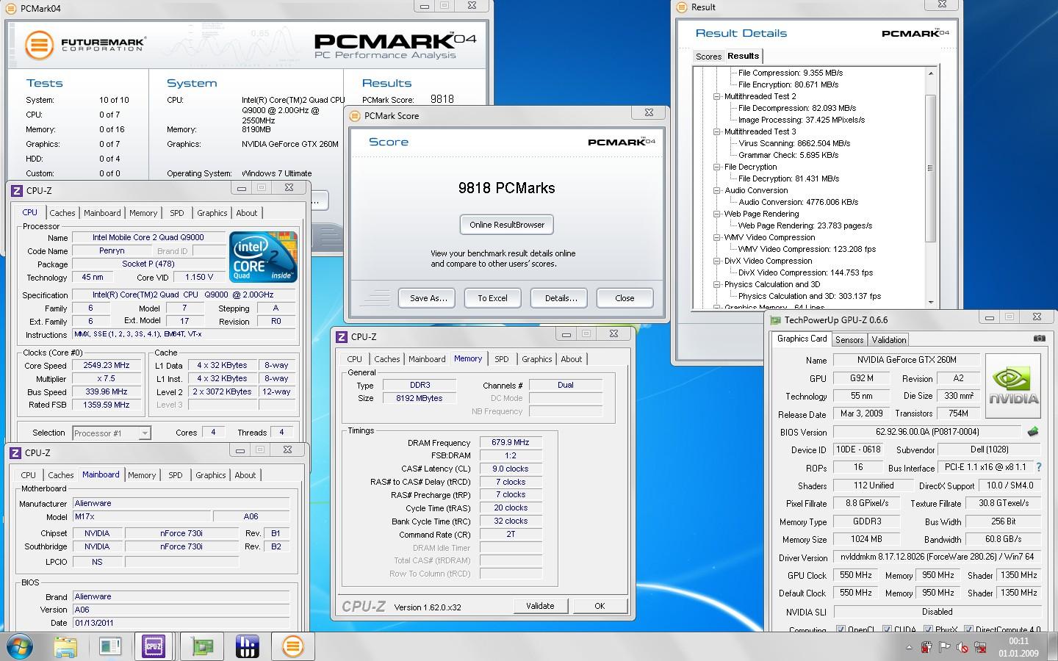This screenshot has height=661, width=1058.
Task: Collapse the File Decryption tree node
Action: (x=716, y=167)
